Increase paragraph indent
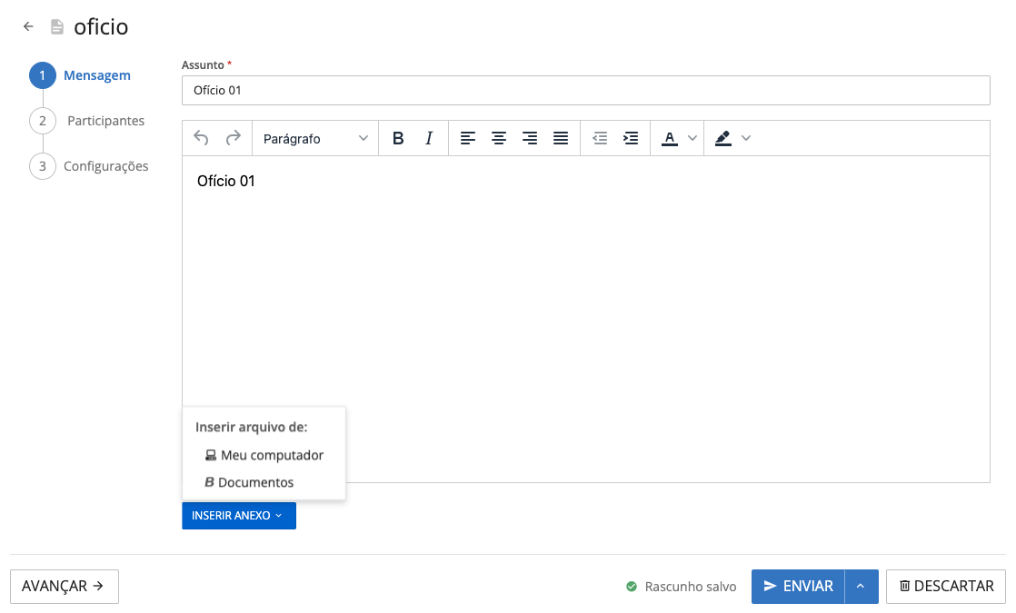1016x613 pixels. 631,138
